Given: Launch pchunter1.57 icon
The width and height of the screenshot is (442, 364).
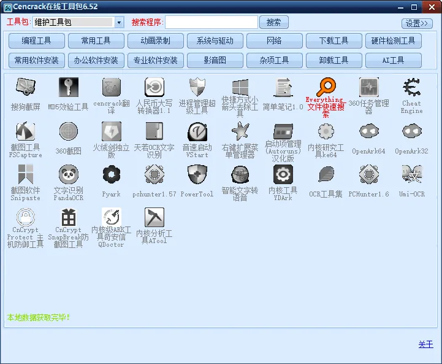Looking at the screenshot, I should pyautogui.click(x=154, y=174).
